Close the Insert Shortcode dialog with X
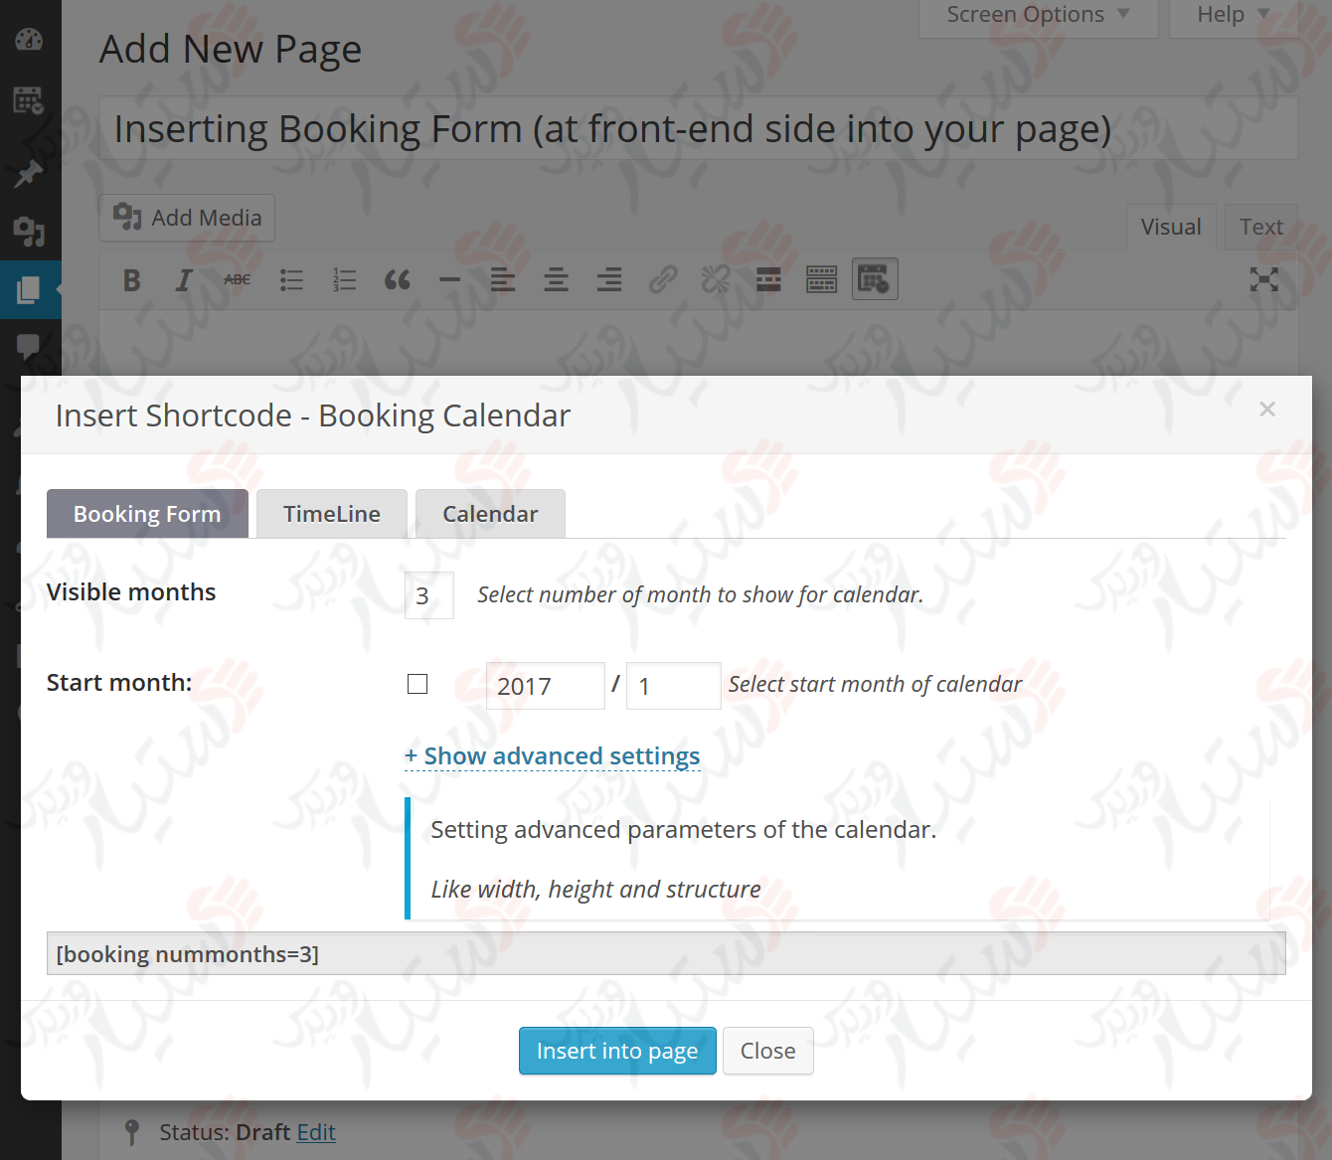 pos(1267,410)
